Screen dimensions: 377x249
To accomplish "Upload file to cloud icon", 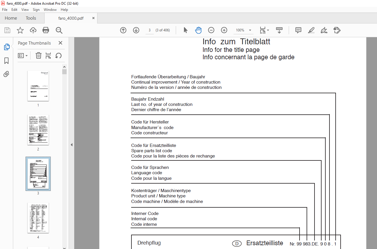I will click(x=33, y=30).
